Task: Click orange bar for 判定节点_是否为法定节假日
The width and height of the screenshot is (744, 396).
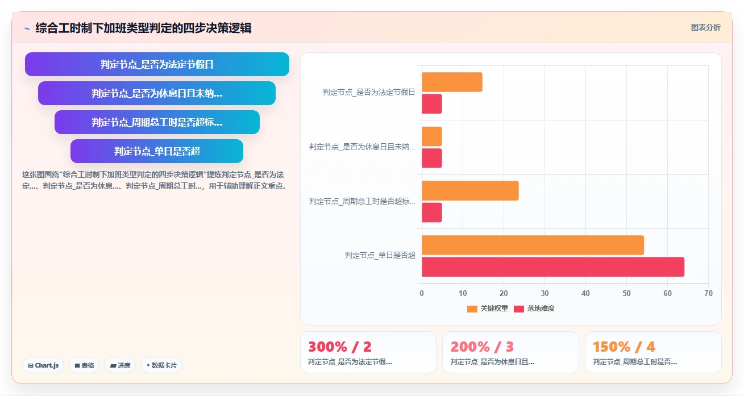Action: pyautogui.click(x=452, y=82)
